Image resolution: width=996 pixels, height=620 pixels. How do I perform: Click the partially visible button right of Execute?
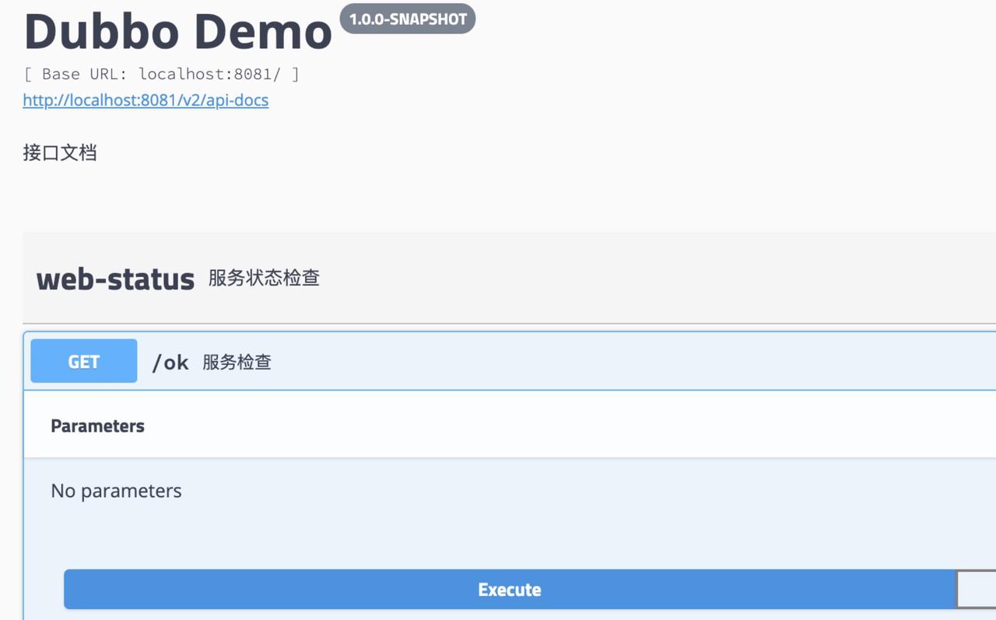(x=977, y=590)
